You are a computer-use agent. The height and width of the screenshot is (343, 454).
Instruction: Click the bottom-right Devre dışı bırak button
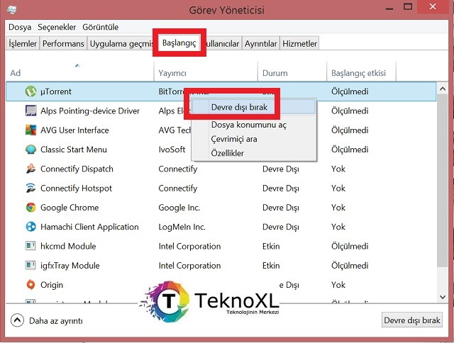pyautogui.click(x=412, y=320)
